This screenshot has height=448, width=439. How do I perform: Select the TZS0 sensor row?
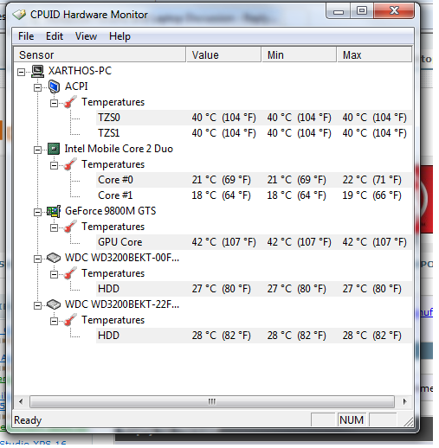point(254,118)
